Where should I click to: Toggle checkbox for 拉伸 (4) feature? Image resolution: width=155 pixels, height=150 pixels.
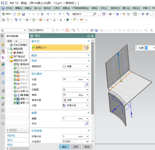coord(15,76)
